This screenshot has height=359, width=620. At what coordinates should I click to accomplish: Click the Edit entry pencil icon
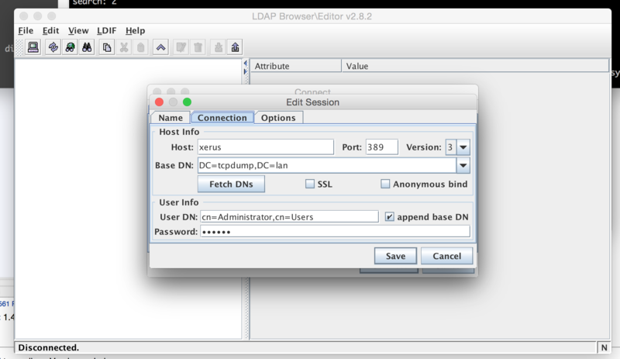[x=181, y=47]
